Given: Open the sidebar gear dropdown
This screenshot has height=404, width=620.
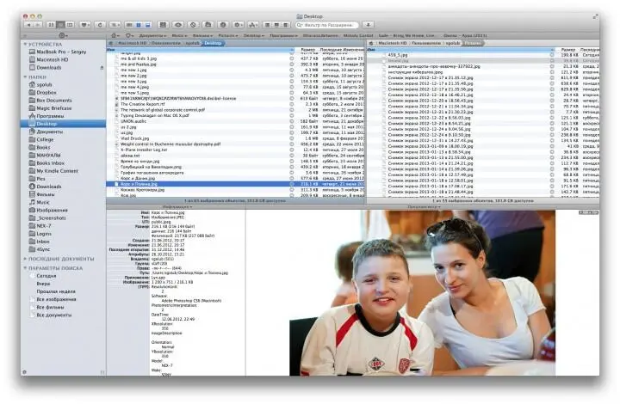Looking at the screenshot, I should click(x=63, y=35).
